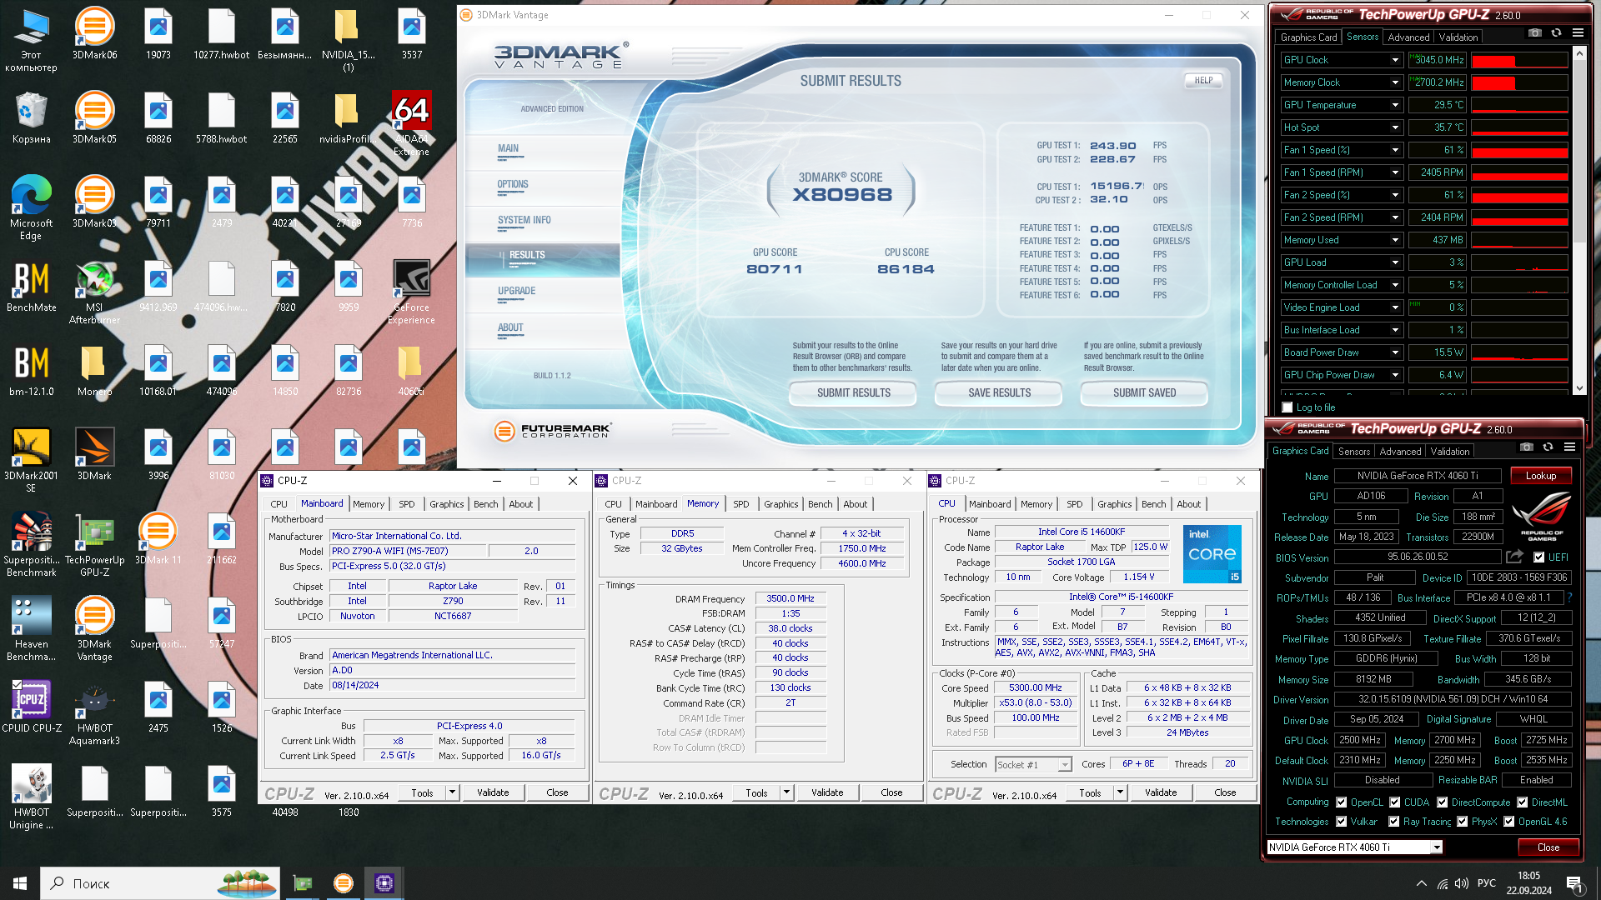The width and height of the screenshot is (1601, 900).
Task: Click GPU-Z Sensors screenshot camera icon
Action: (x=1535, y=32)
